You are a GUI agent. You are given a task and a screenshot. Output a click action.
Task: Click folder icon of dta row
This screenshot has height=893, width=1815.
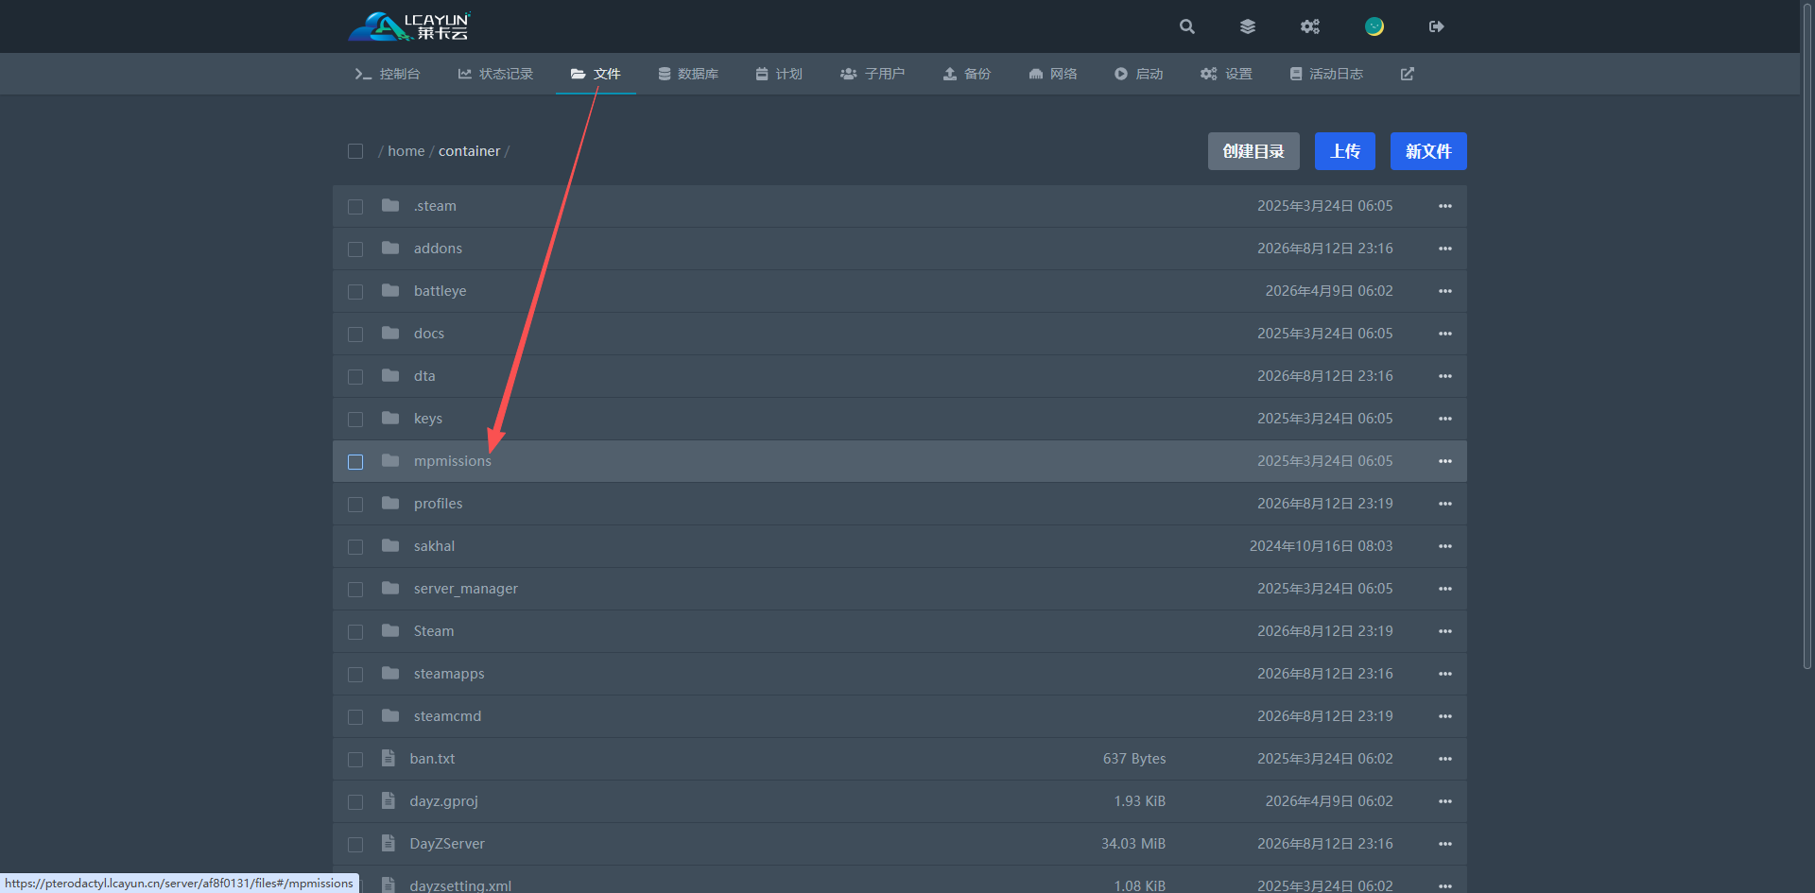pyautogui.click(x=390, y=375)
